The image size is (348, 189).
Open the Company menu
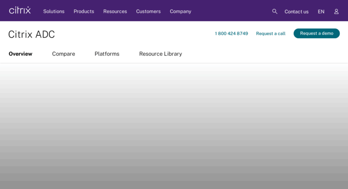point(180,12)
